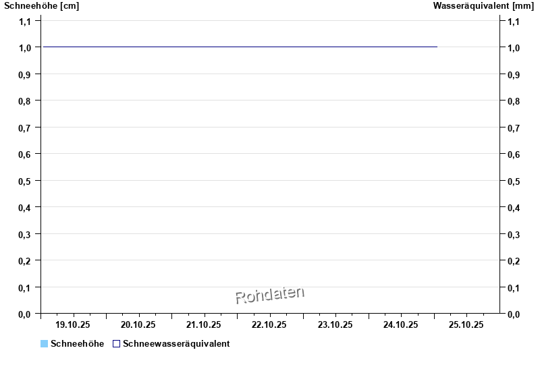Screen dimensions: 540x371
Task: Click the empty Schneewasseräquivalent legend box
Action: click(116, 344)
